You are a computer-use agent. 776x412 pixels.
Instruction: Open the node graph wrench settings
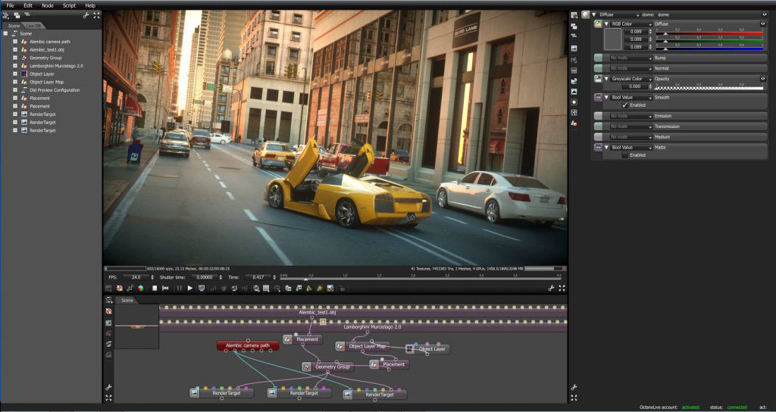coord(108,387)
